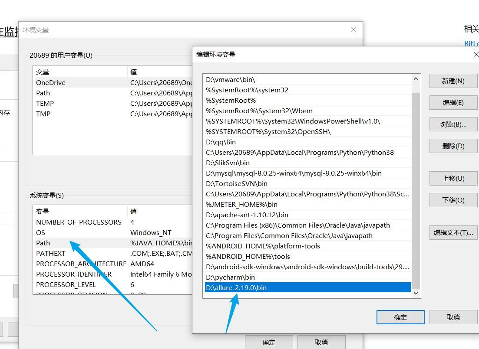Viewport: 479px width, 349px height.
Task: Click 值 column header in system variables
Action: point(160,212)
